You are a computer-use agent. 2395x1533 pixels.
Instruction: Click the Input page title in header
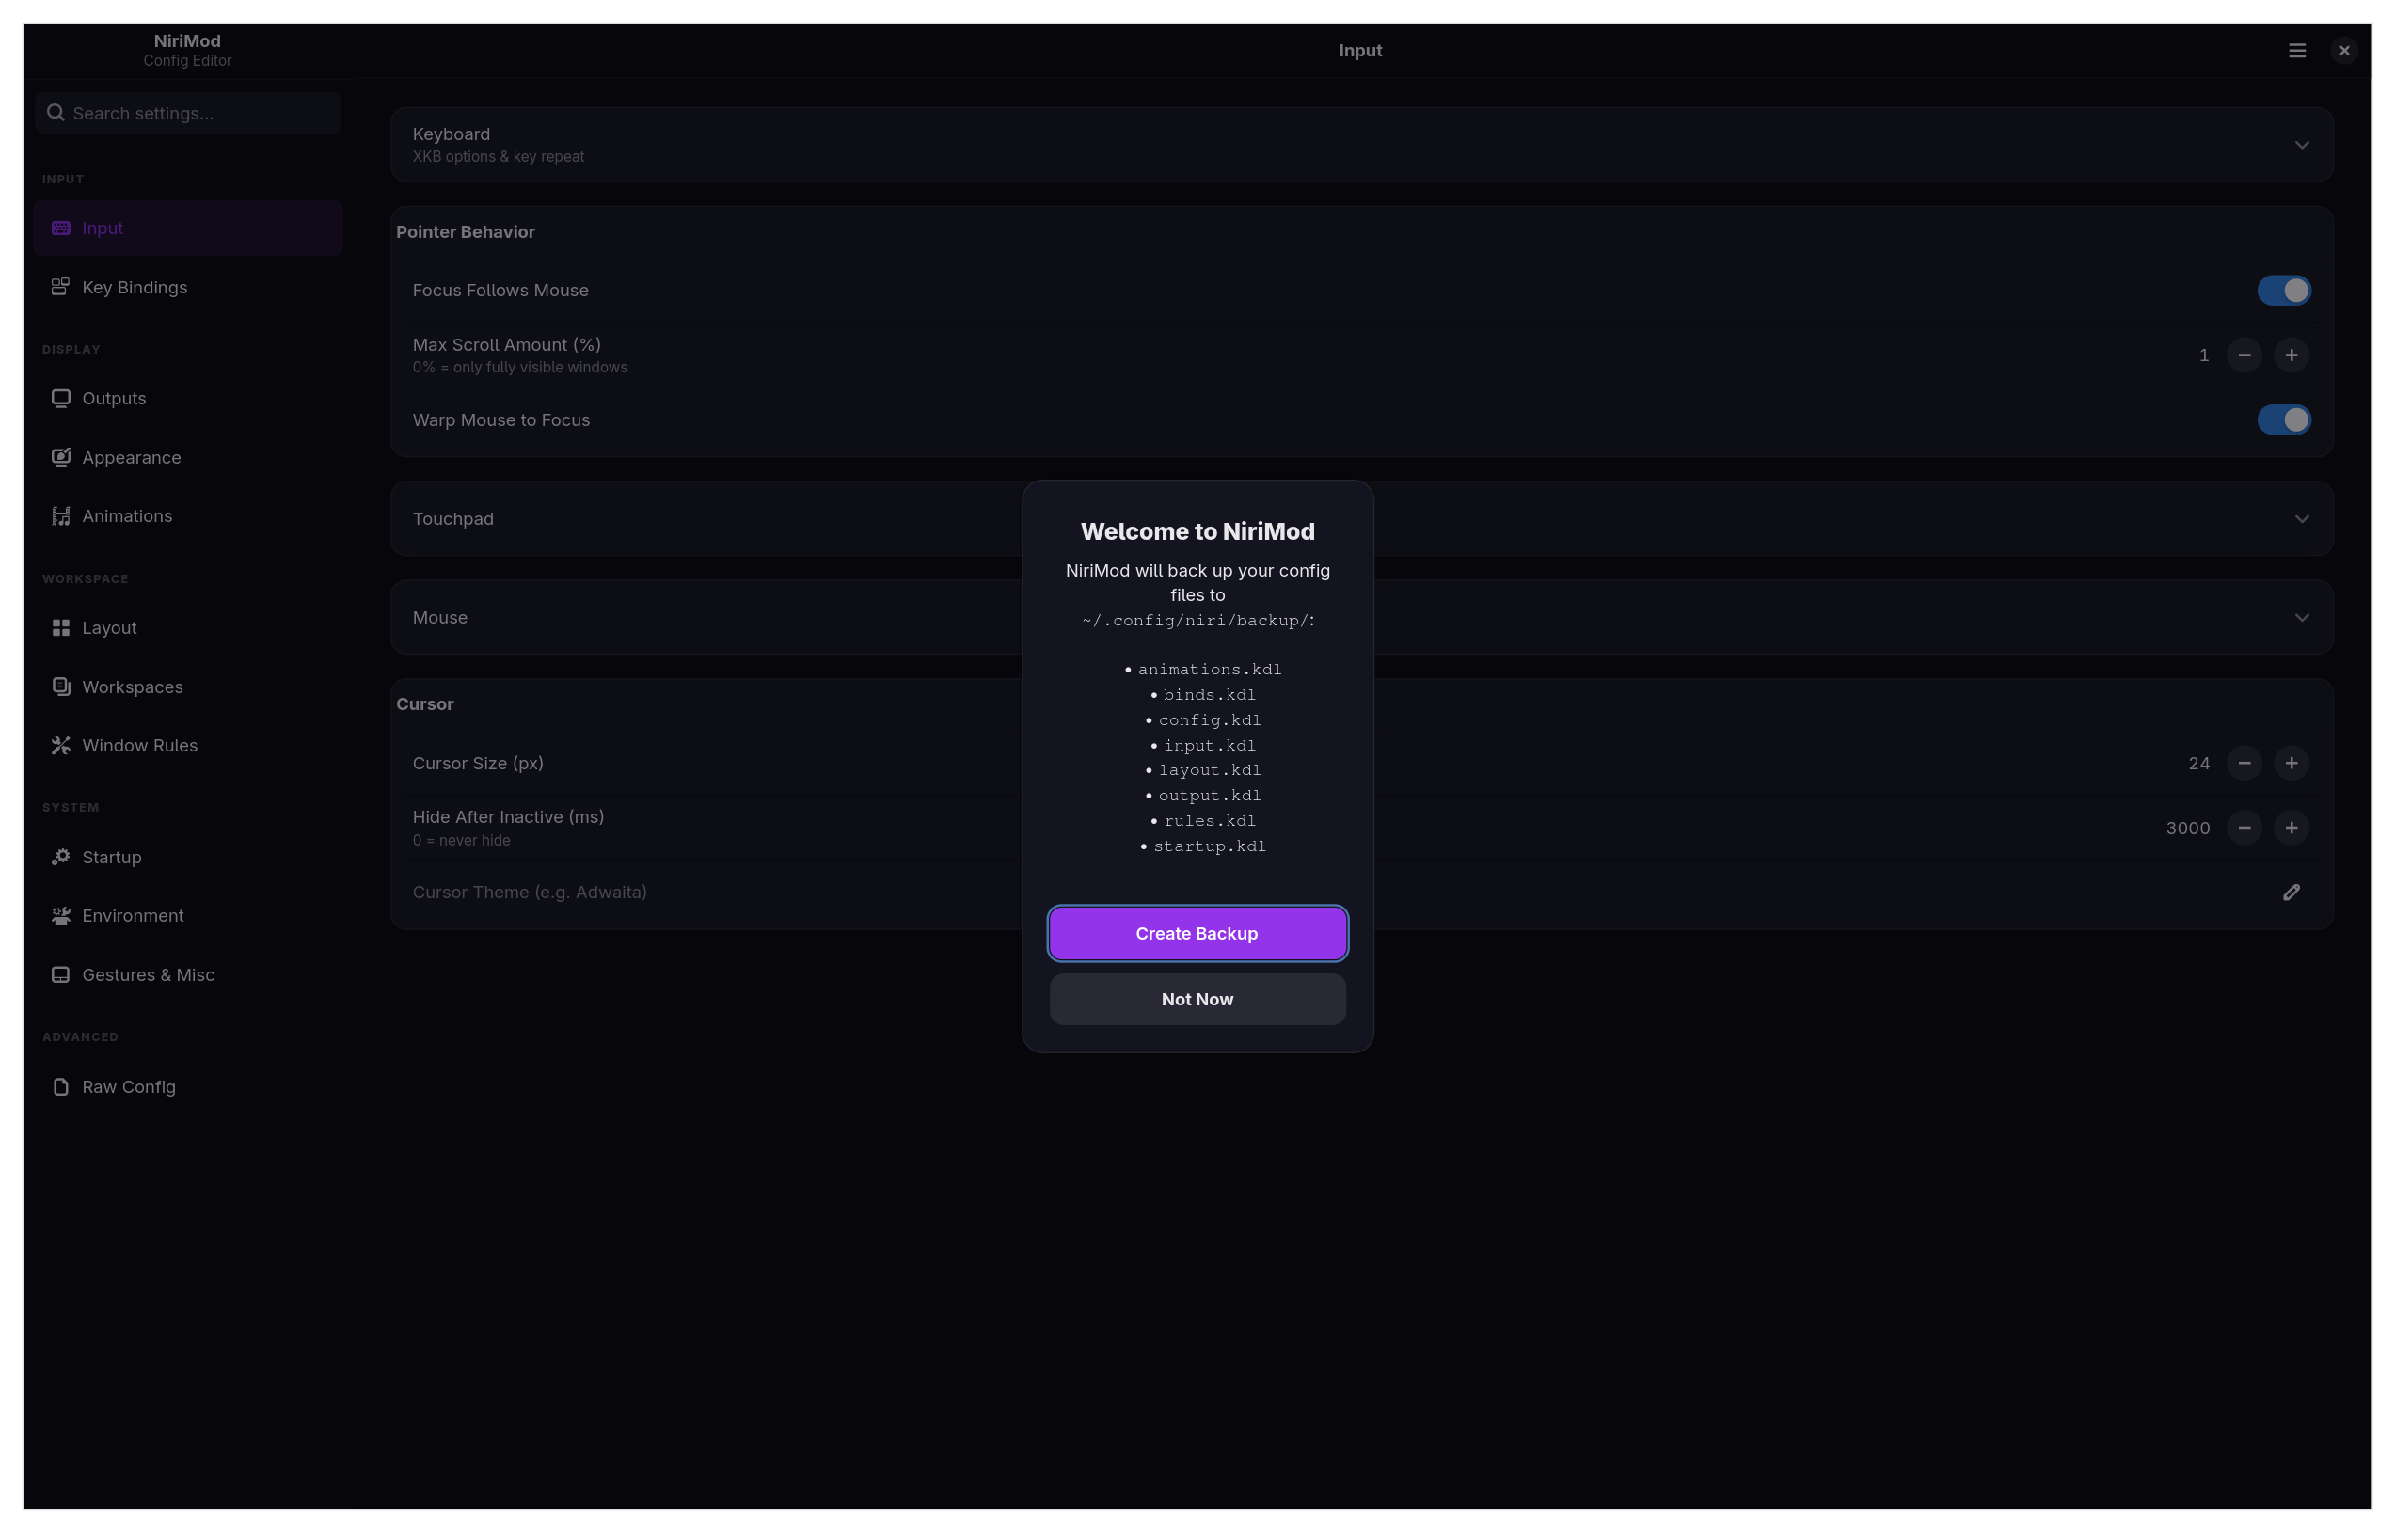[1359, 51]
